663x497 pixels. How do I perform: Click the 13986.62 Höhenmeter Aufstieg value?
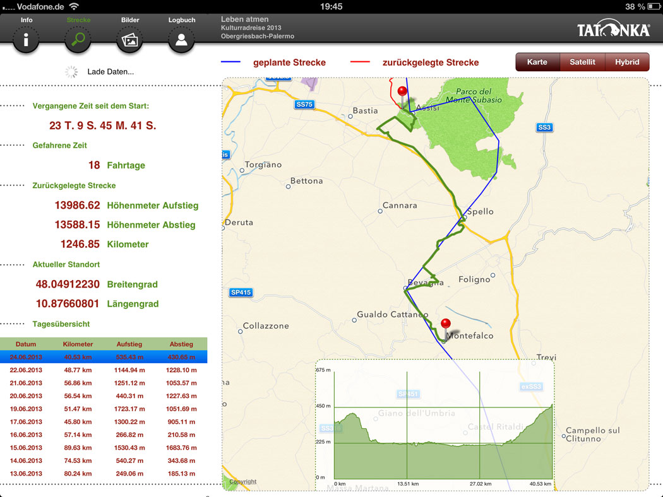[78, 205]
